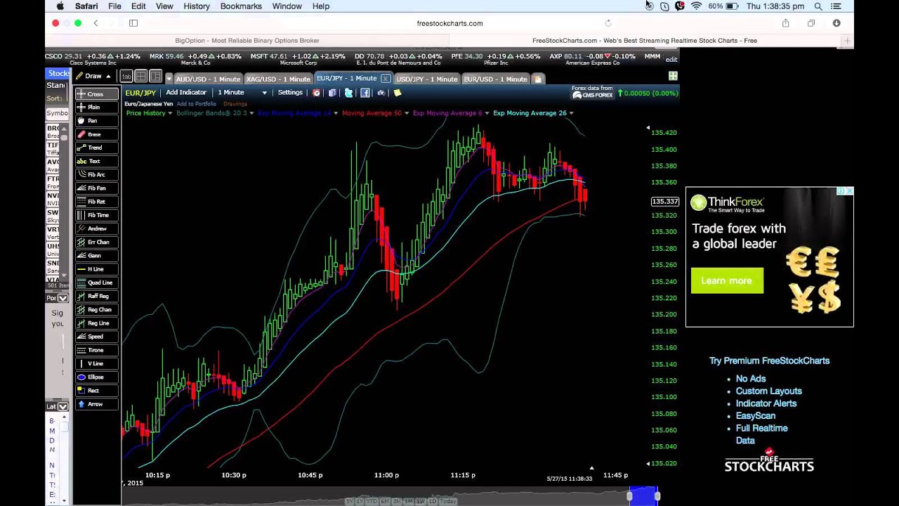The height and width of the screenshot is (506, 899).
Task: Choose the V Line tool
Action: (96, 363)
